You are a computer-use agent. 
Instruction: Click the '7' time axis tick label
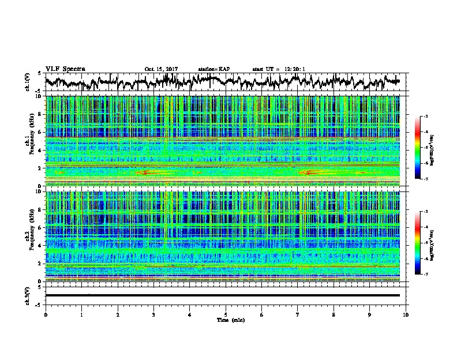coord(298,315)
